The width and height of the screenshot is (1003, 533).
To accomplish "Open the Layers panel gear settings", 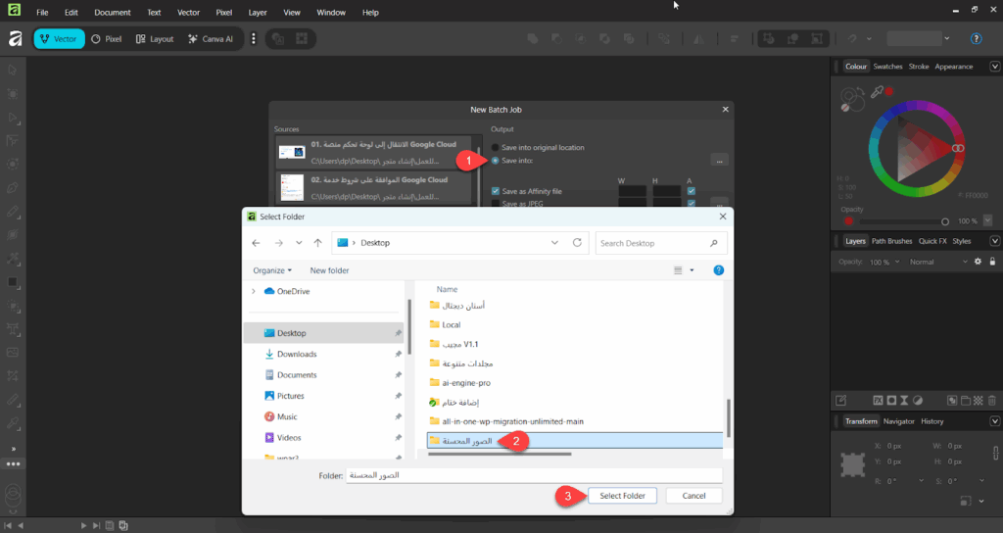I will 977,262.
